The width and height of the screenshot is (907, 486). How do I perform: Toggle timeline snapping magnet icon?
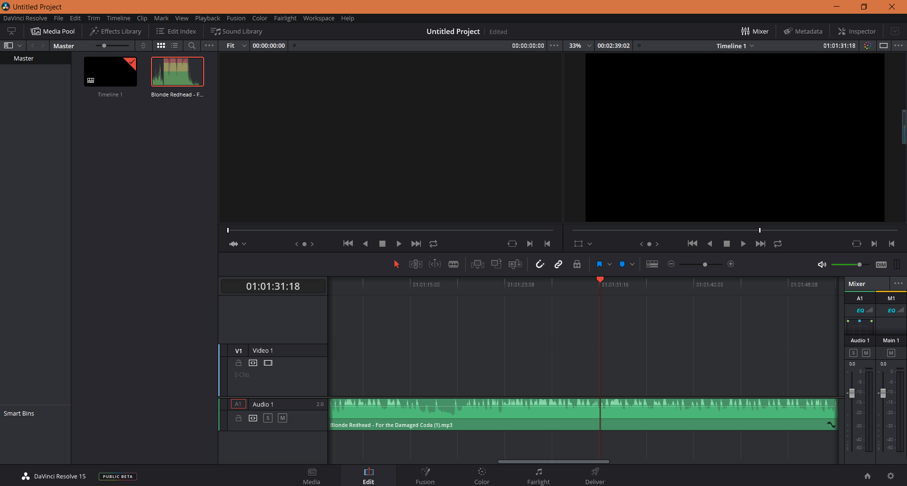tap(540, 264)
